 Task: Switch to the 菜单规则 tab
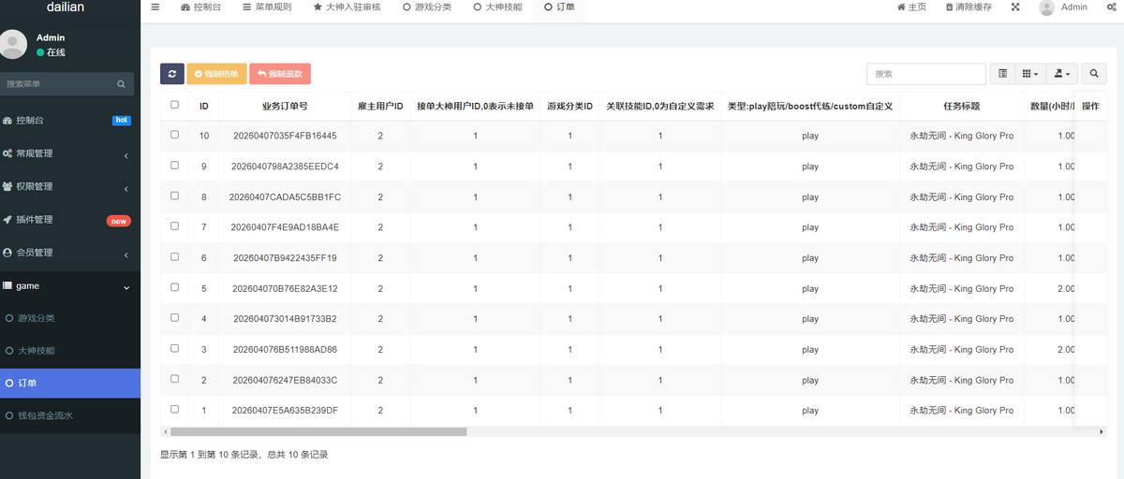(267, 7)
